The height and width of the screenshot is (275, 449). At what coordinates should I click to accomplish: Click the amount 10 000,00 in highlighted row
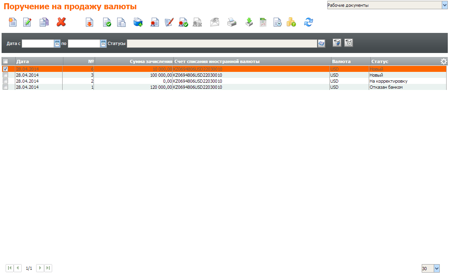pos(163,69)
